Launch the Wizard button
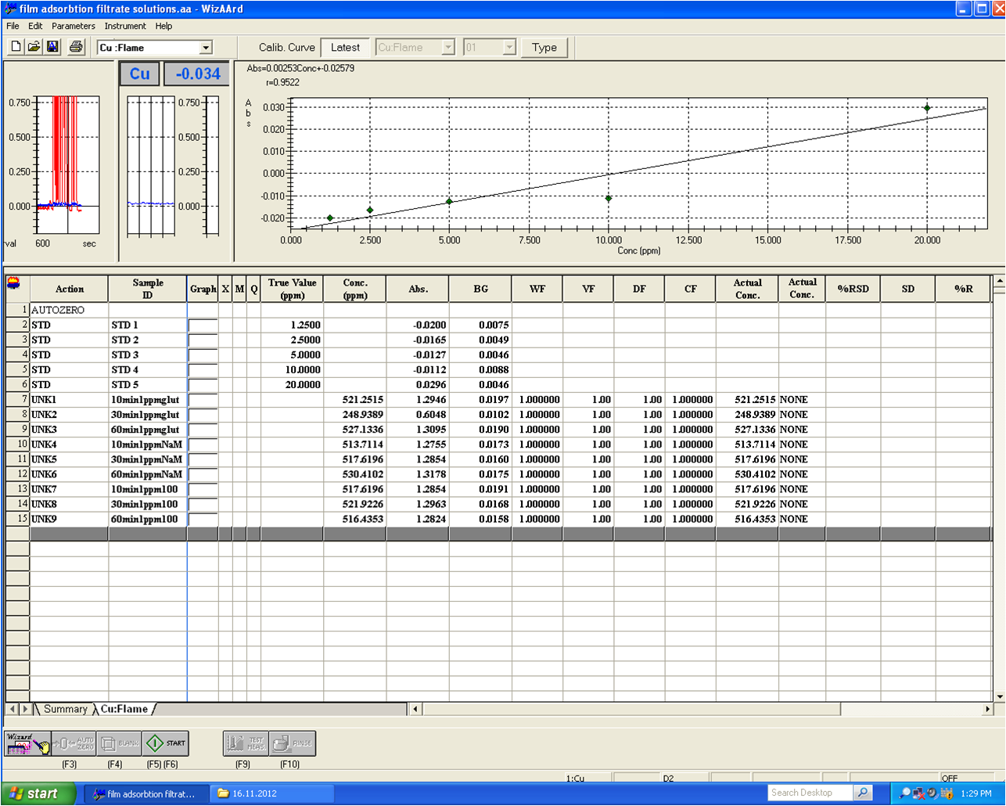 pos(27,743)
